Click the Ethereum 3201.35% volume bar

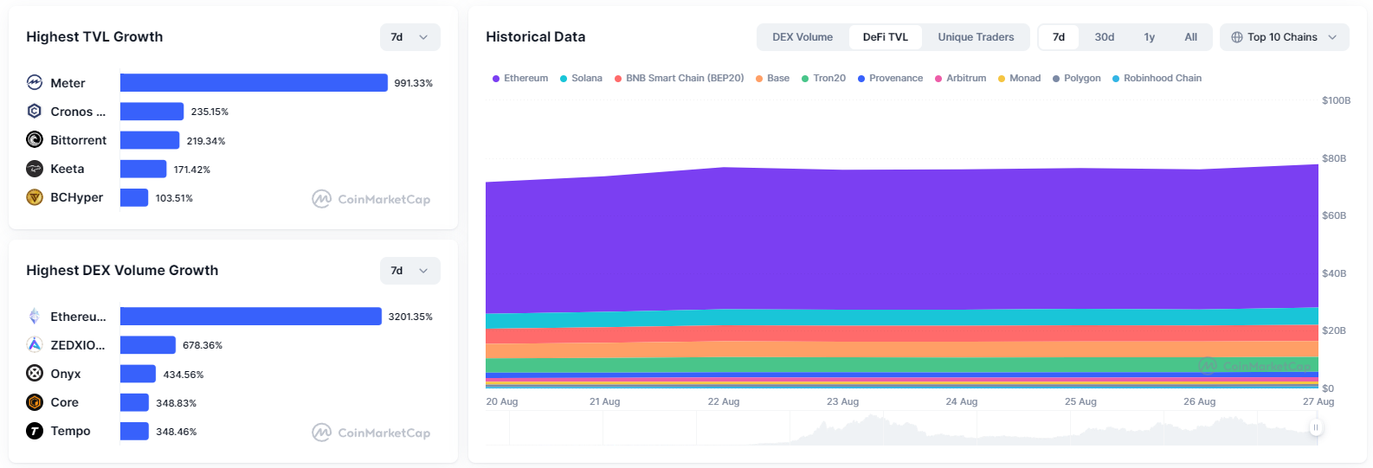[x=251, y=316]
